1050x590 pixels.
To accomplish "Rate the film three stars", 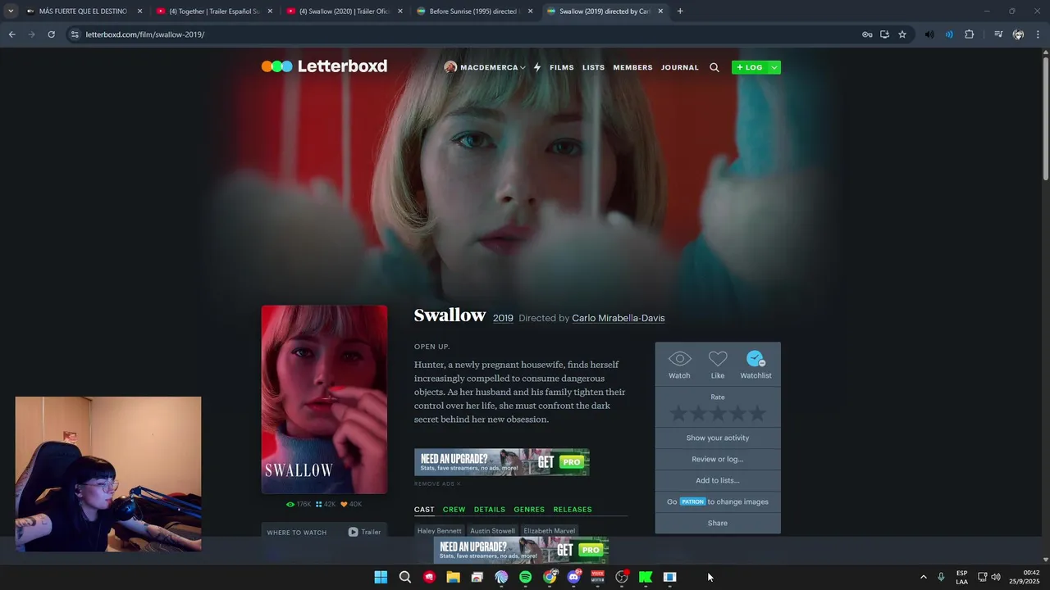I will click(x=718, y=414).
